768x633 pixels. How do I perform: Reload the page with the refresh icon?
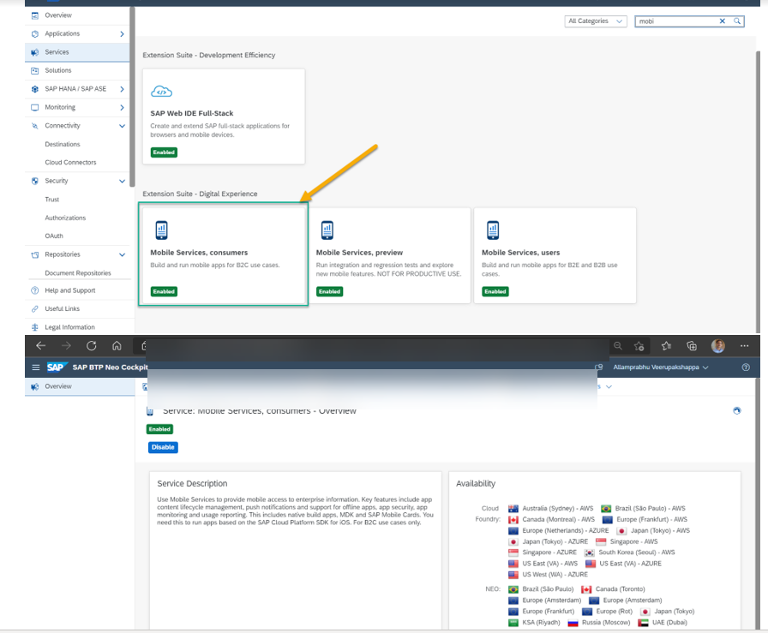(x=92, y=346)
